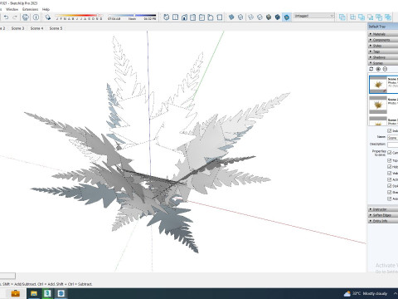The width and height of the screenshot is (398, 299).
Task: Select the Front view house icon
Action: [x=184, y=17]
